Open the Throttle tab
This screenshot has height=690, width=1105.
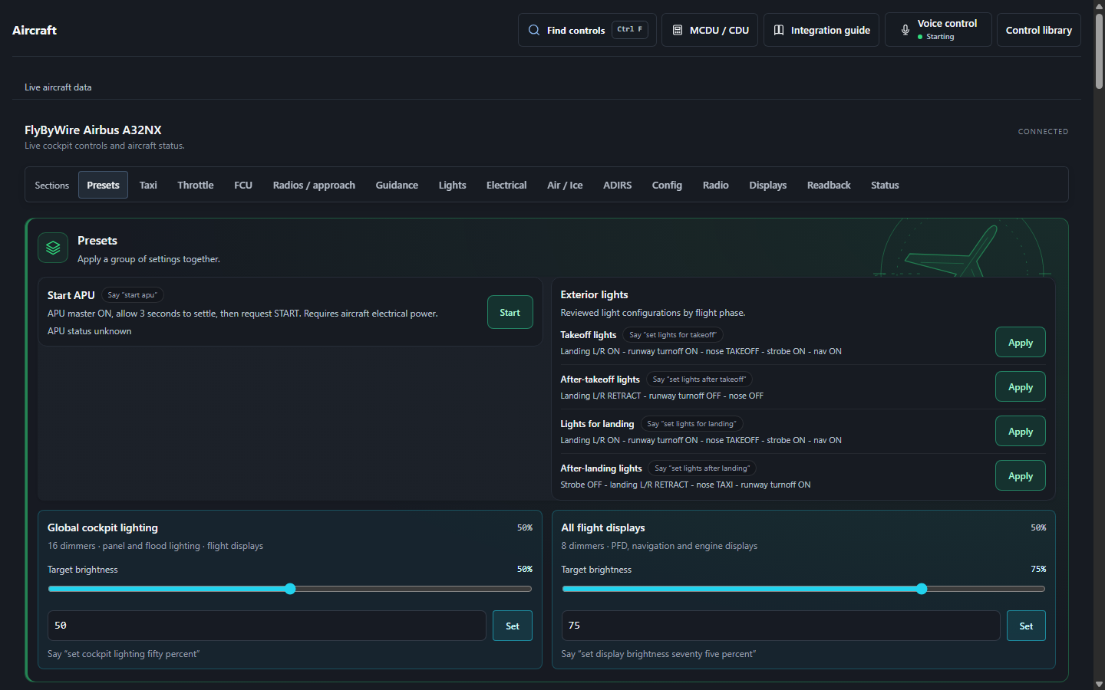pos(196,185)
